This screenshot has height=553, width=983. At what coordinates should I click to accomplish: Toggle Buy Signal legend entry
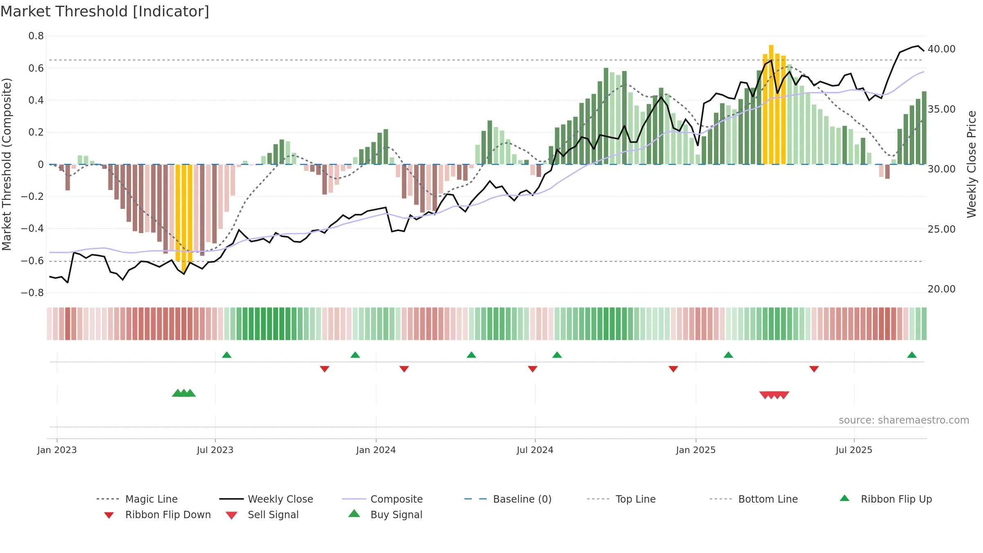[x=385, y=514]
